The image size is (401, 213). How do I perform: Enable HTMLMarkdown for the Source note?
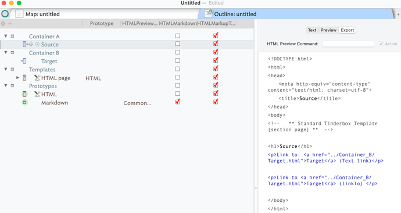(x=178, y=44)
